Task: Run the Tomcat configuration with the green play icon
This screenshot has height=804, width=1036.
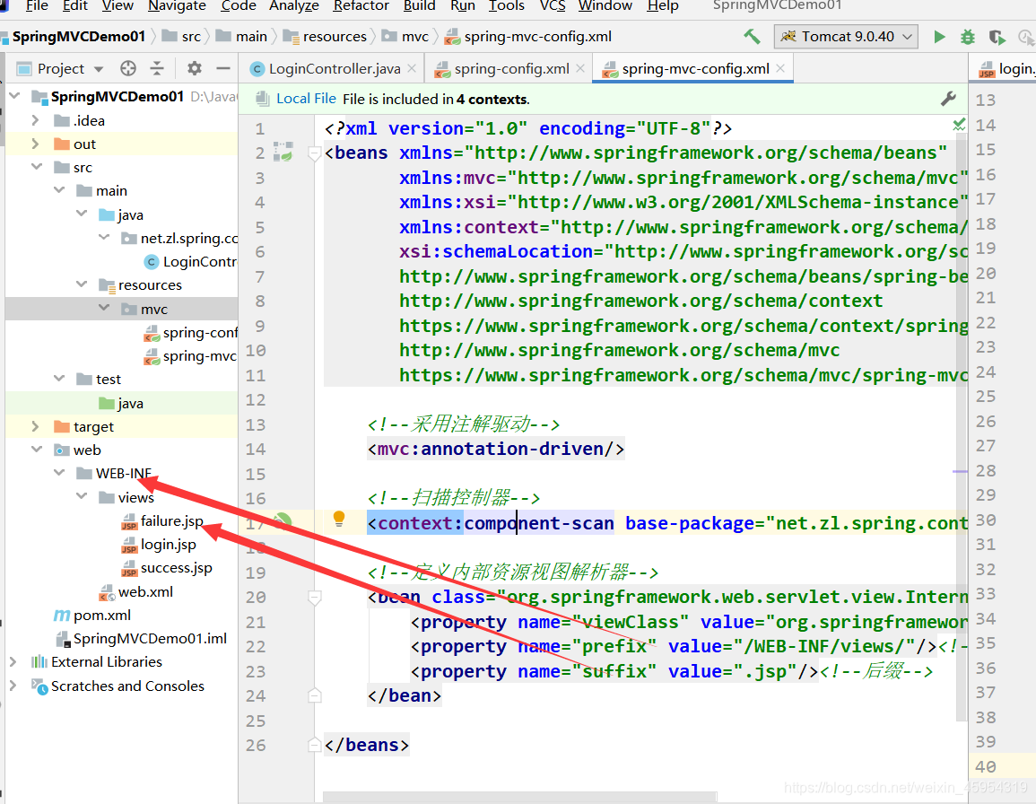Action: coord(939,37)
